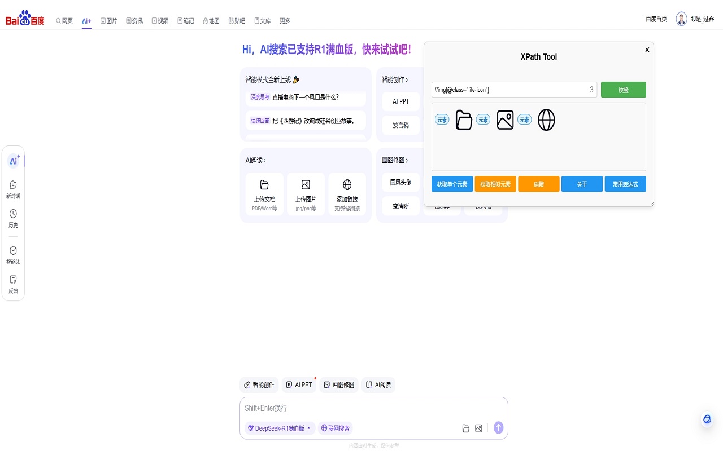This screenshot has width=723, height=451.
Task: Click the 智能创作 chip above the input box
Action: coord(259,385)
